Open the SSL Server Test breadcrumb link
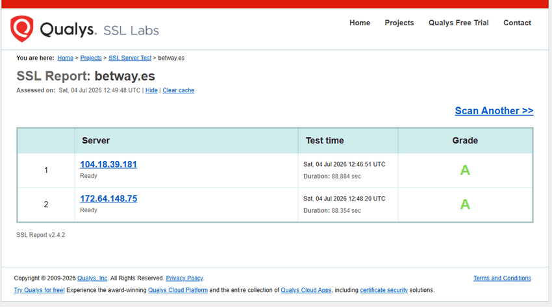Viewport: 552px width, 307px height. tap(129, 58)
